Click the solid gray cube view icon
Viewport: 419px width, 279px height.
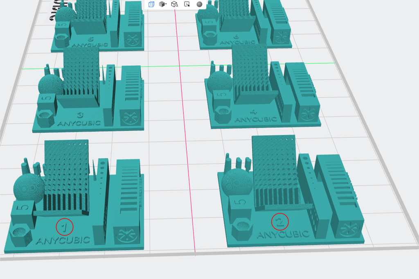pos(162,4)
